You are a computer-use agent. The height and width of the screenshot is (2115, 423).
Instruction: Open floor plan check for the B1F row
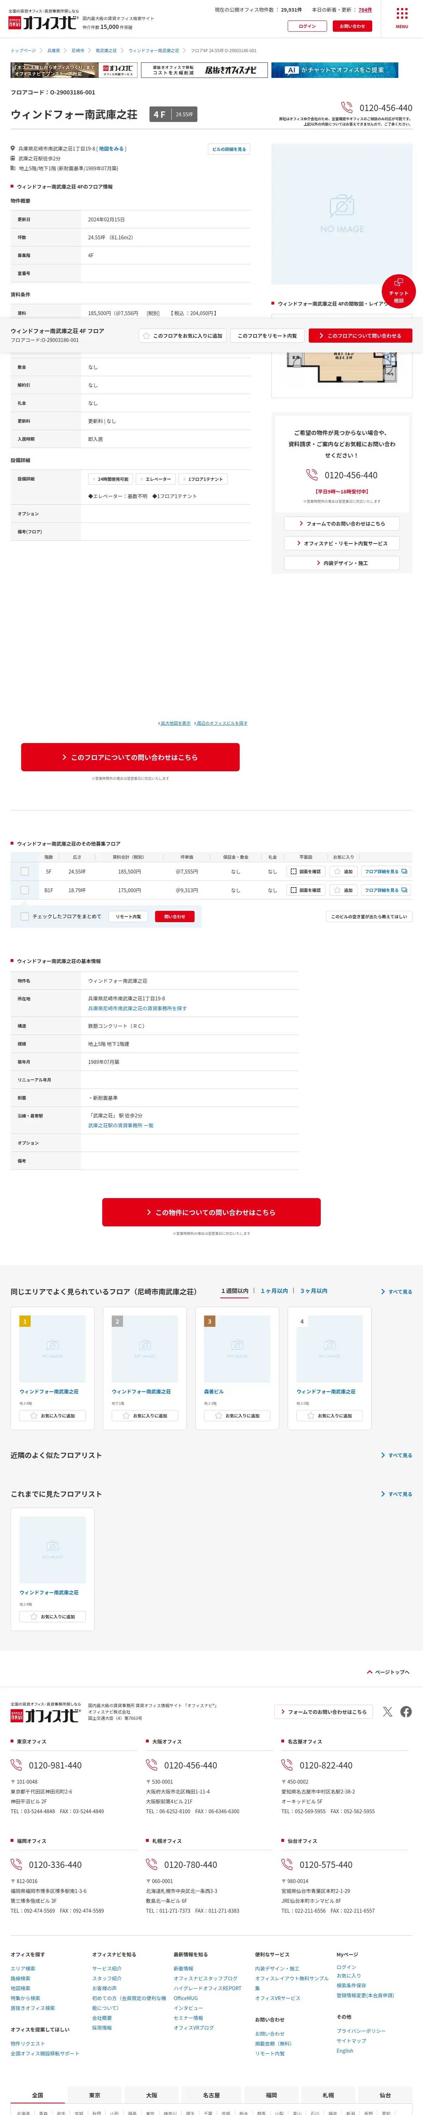(306, 890)
